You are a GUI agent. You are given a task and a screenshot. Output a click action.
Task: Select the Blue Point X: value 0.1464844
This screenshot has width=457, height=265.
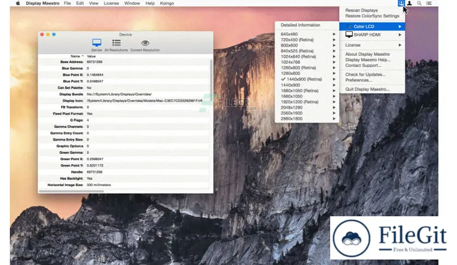pos(95,74)
